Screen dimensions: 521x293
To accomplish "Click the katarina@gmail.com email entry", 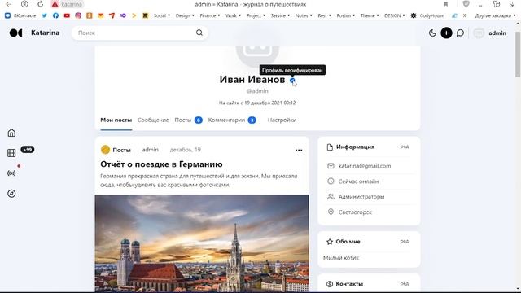I will click(x=365, y=166).
